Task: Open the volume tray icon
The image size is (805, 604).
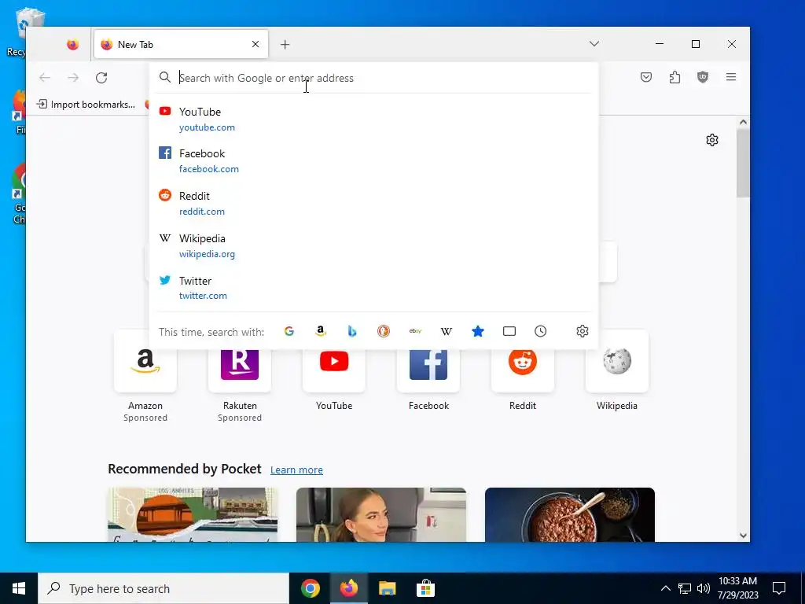Action: pyautogui.click(x=704, y=588)
